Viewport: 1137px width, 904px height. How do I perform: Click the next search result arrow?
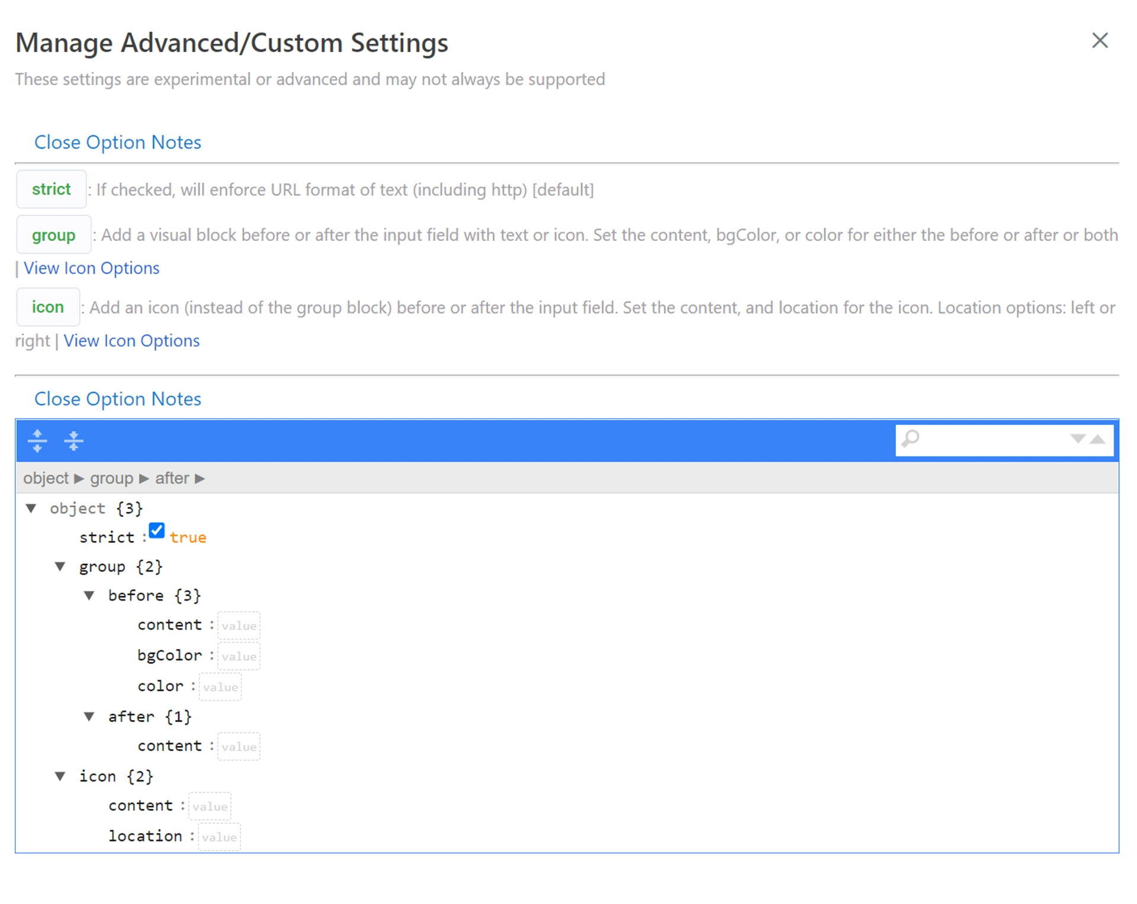(1077, 439)
